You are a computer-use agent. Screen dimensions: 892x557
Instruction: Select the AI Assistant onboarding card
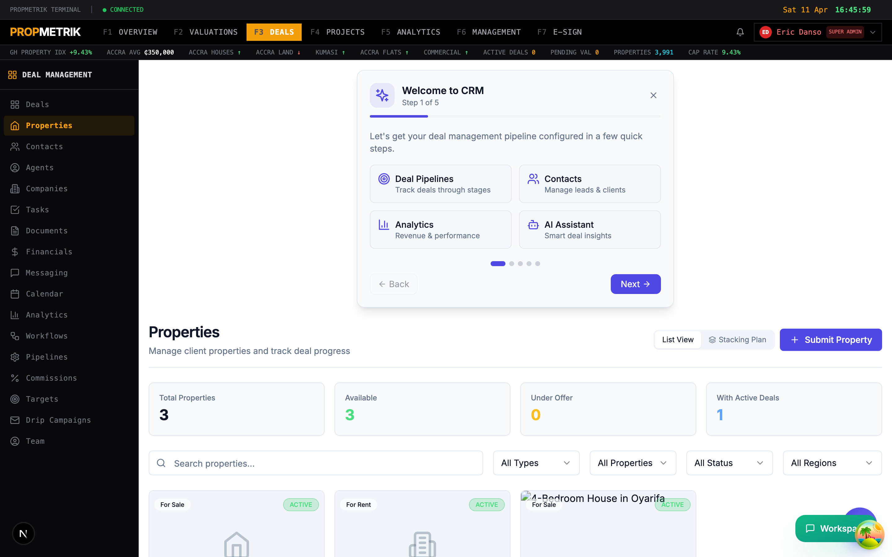pyautogui.click(x=590, y=230)
